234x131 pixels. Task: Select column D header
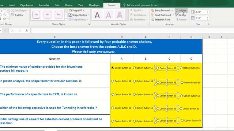coord(121,37)
